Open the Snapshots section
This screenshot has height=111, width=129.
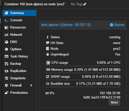click(19, 78)
